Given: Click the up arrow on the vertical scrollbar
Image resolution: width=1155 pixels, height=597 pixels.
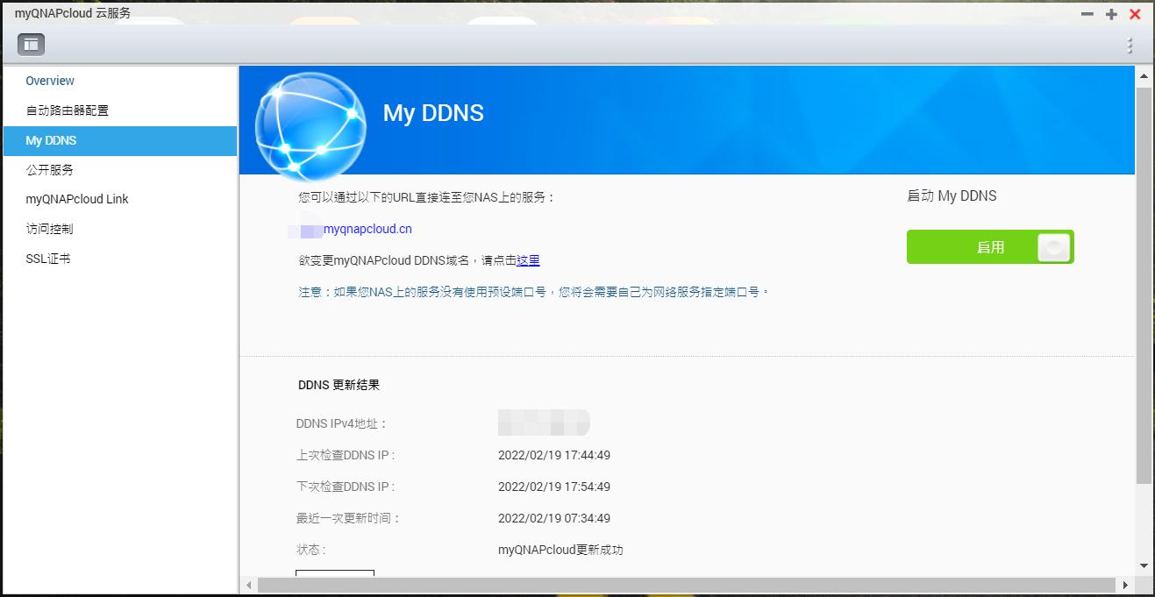Looking at the screenshot, I should tap(1144, 75).
